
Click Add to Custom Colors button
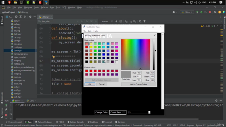tap(138, 84)
